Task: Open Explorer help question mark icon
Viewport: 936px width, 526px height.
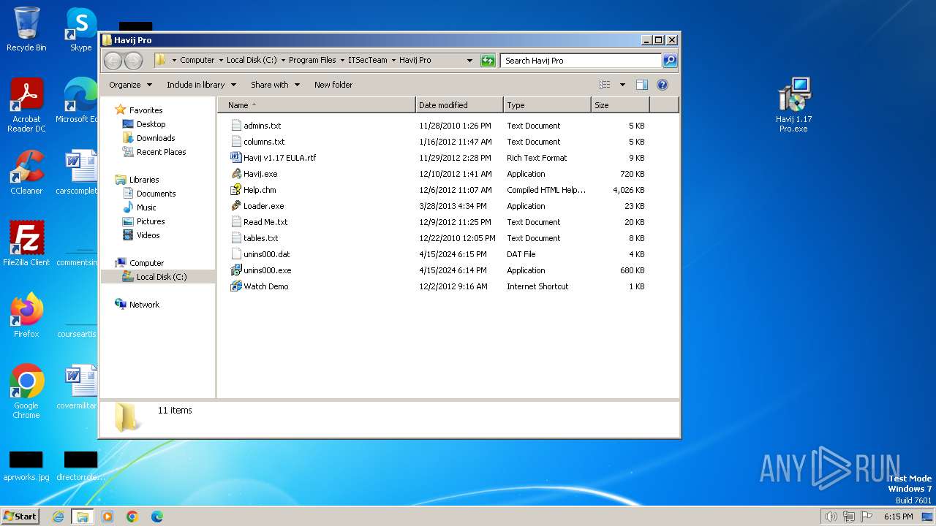Action: [x=663, y=85]
